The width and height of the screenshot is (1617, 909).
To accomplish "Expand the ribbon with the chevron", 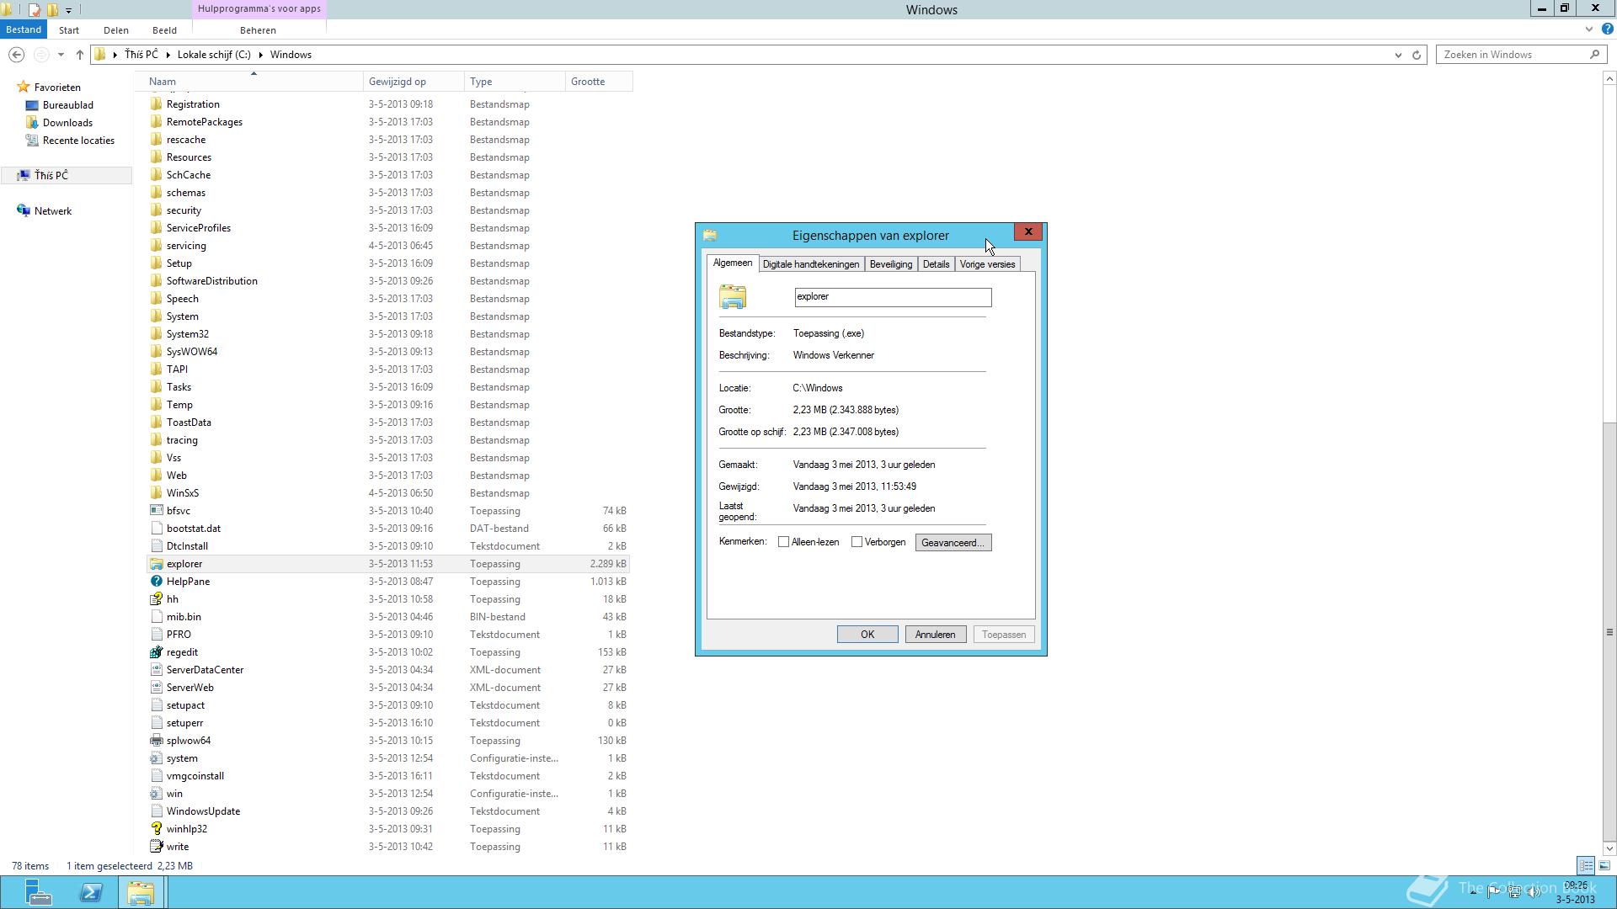I will pyautogui.click(x=1588, y=29).
